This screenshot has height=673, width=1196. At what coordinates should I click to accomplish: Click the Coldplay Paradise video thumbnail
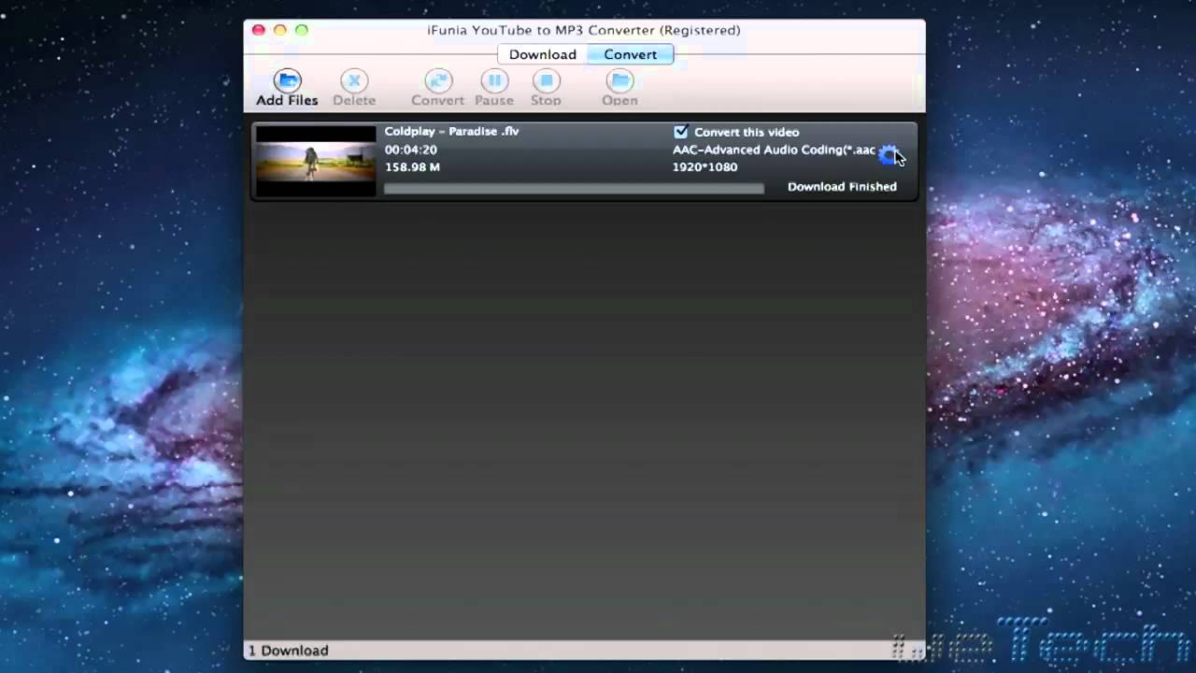[x=316, y=161]
